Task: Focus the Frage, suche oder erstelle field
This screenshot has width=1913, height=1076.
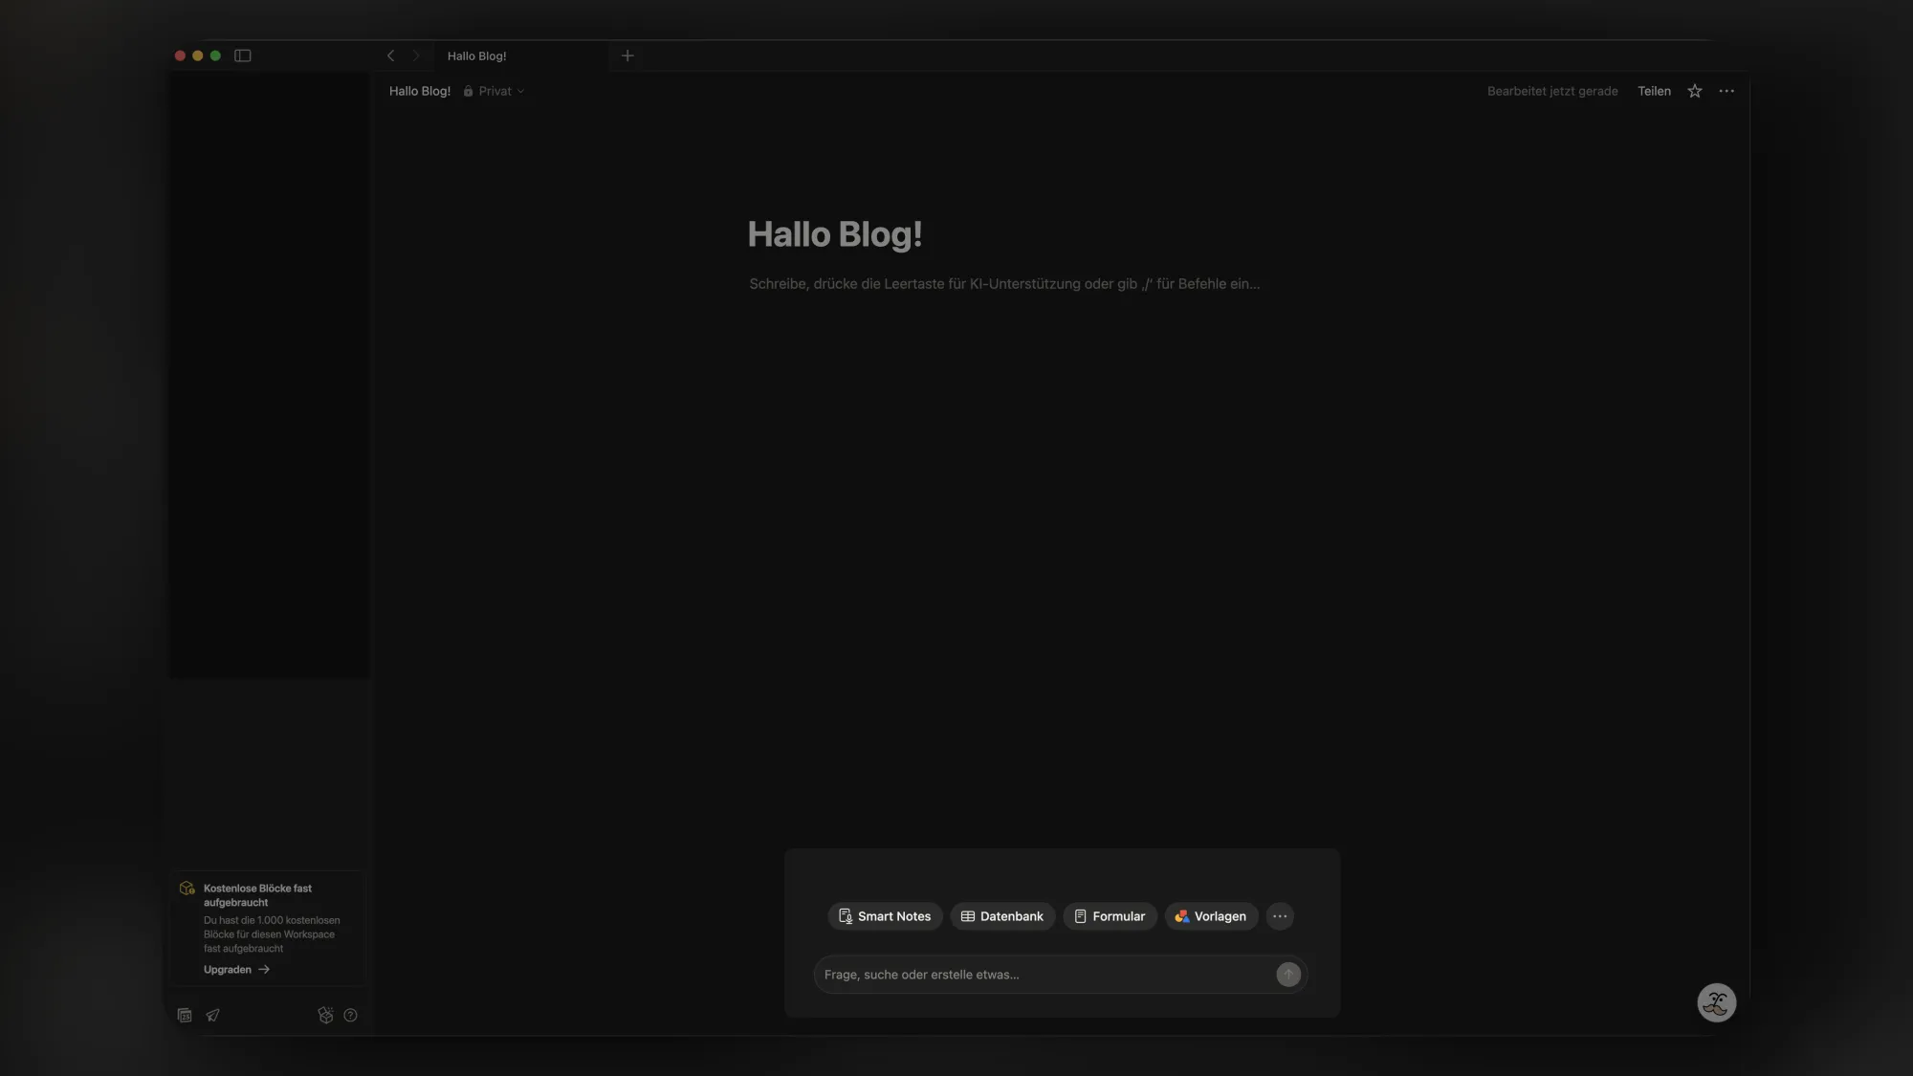Action: coord(1043,975)
